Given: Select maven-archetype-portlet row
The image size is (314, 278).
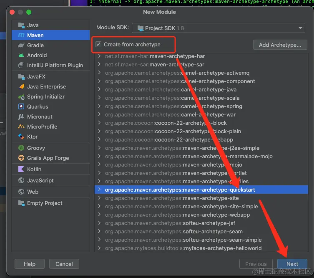Looking at the screenshot, I should (x=201, y=173).
